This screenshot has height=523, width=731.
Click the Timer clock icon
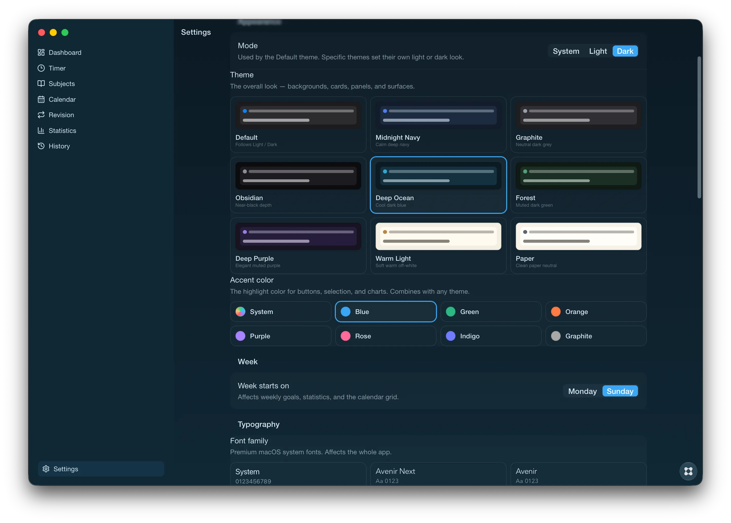[41, 68]
